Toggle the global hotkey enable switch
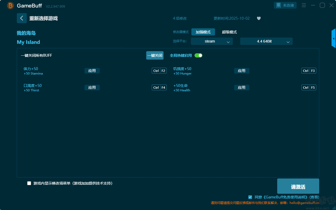The width and height of the screenshot is (336, 210). (198, 55)
